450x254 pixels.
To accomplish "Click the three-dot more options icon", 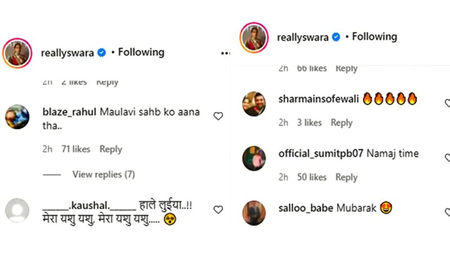I will (x=225, y=53).
